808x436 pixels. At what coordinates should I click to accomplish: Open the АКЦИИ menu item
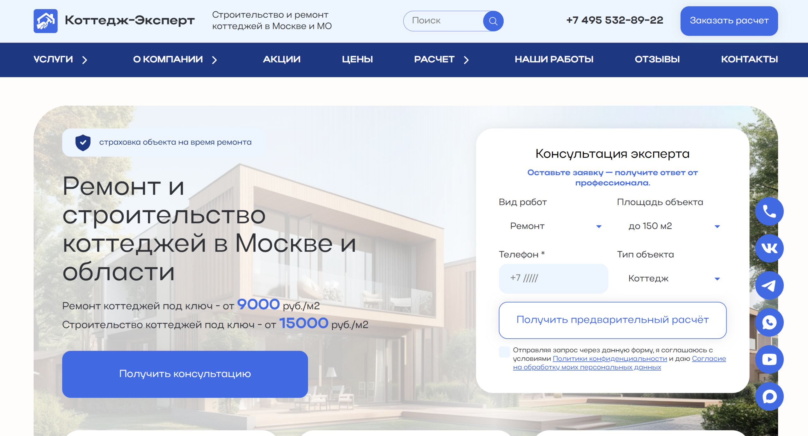click(282, 59)
